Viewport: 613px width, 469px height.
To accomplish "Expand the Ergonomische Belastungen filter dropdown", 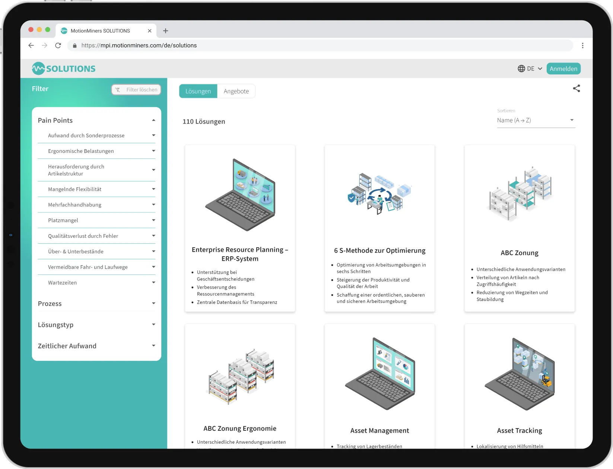I will [x=153, y=151].
